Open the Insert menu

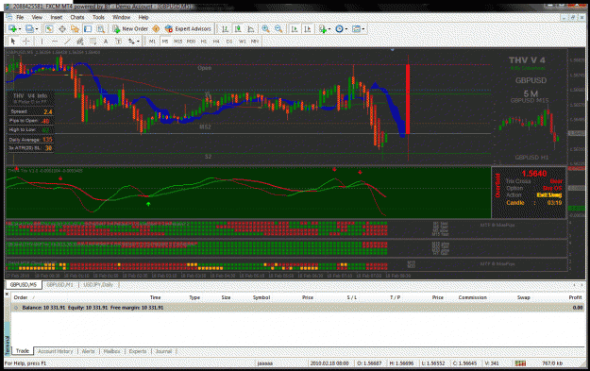click(57, 17)
